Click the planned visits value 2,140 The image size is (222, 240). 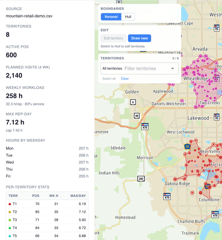pyautogui.click(x=14, y=76)
